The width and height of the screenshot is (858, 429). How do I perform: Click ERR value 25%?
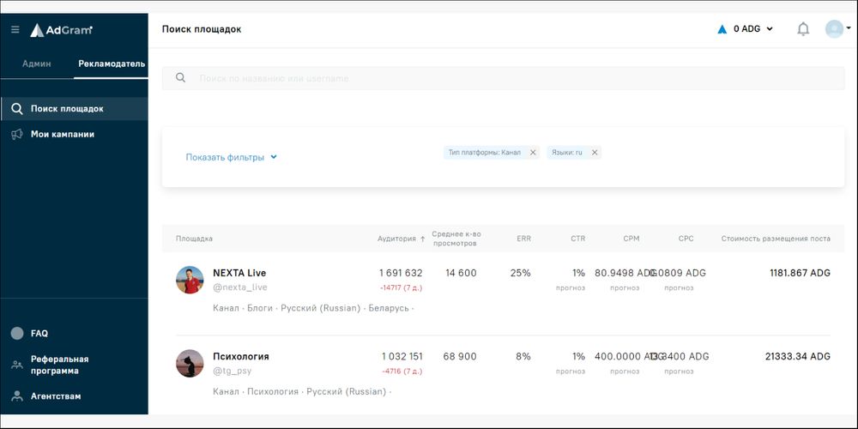(x=521, y=273)
